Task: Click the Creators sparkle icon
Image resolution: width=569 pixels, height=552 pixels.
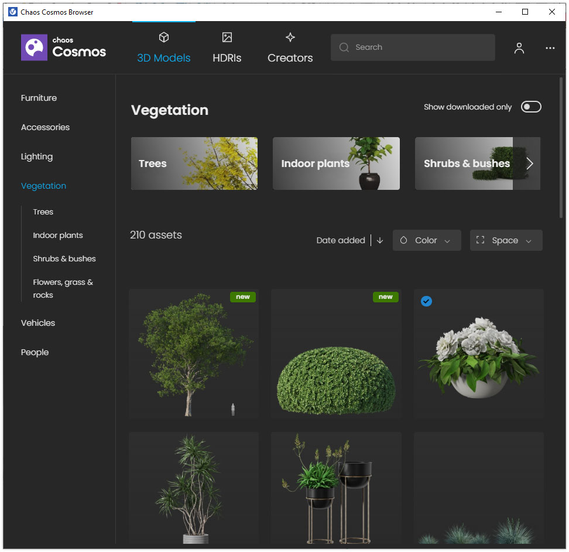Action: (290, 37)
